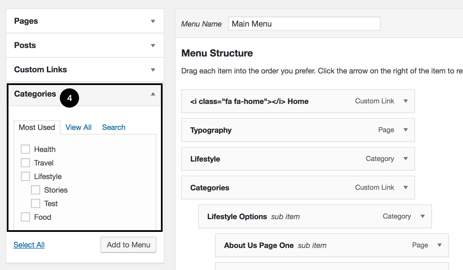463x270 pixels.
Task: Expand the Custom Links panel
Action: [x=153, y=69]
